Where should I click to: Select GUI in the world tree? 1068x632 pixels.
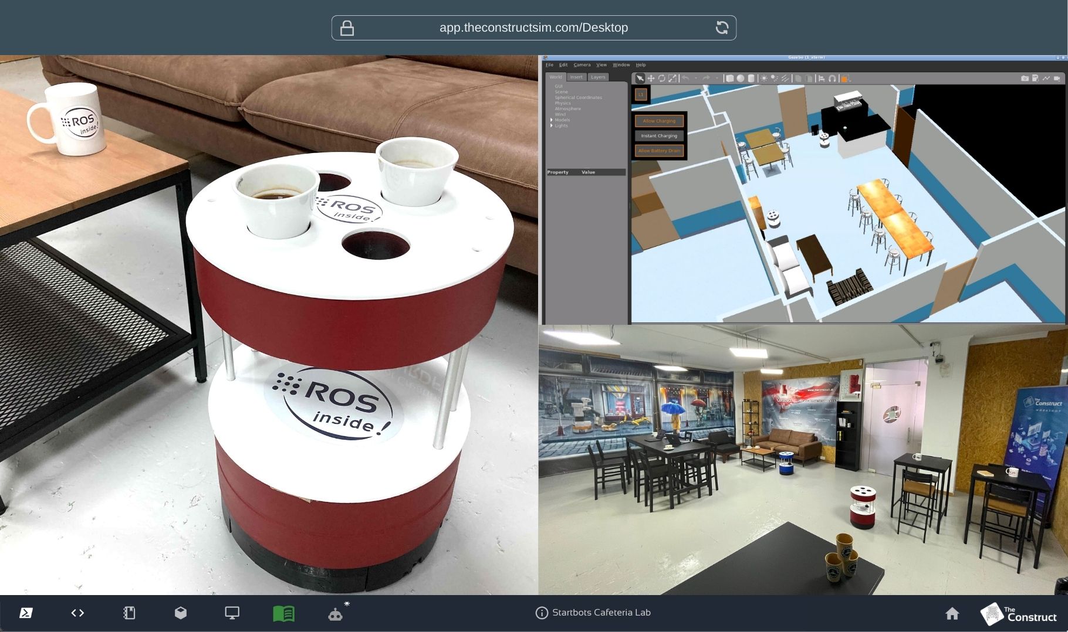point(559,86)
